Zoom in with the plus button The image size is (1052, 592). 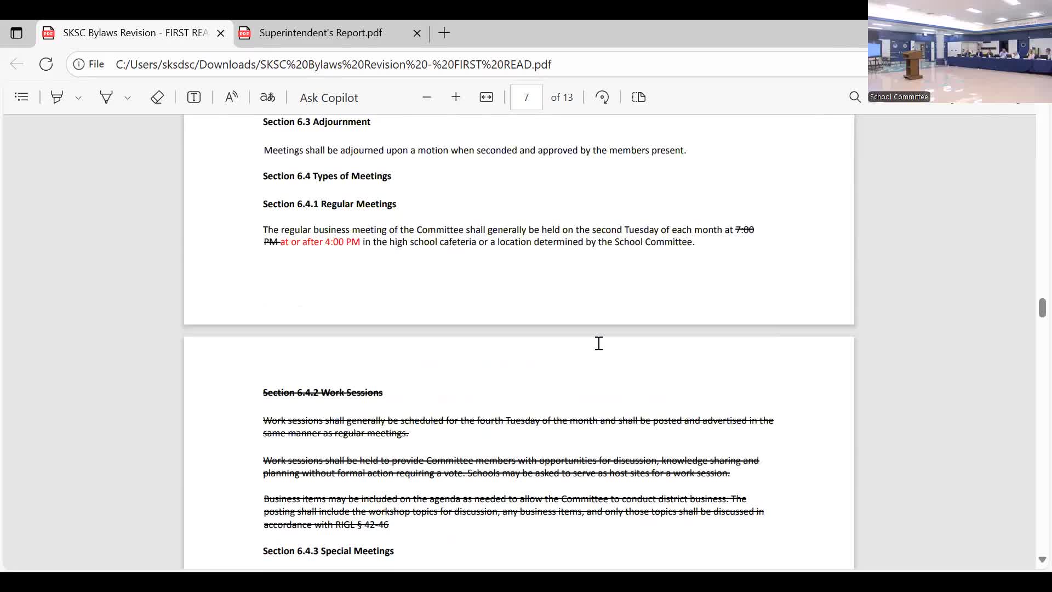(x=456, y=97)
